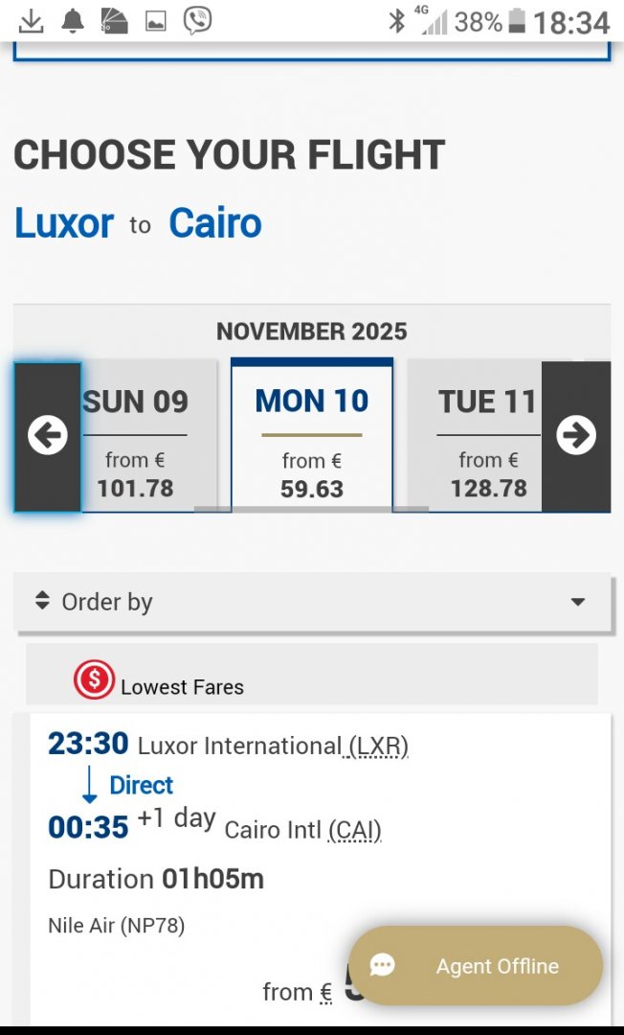The width and height of the screenshot is (624, 1035).
Task: Go to next dates with right arrow
Action: 575,436
